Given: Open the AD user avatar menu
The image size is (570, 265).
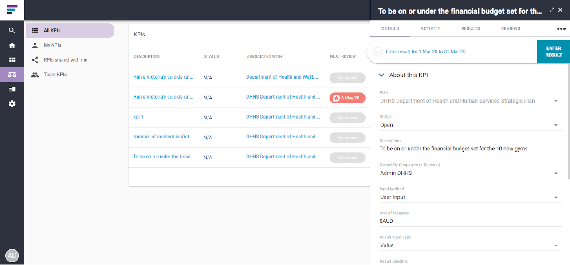Looking at the screenshot, I should coord(12,256).
